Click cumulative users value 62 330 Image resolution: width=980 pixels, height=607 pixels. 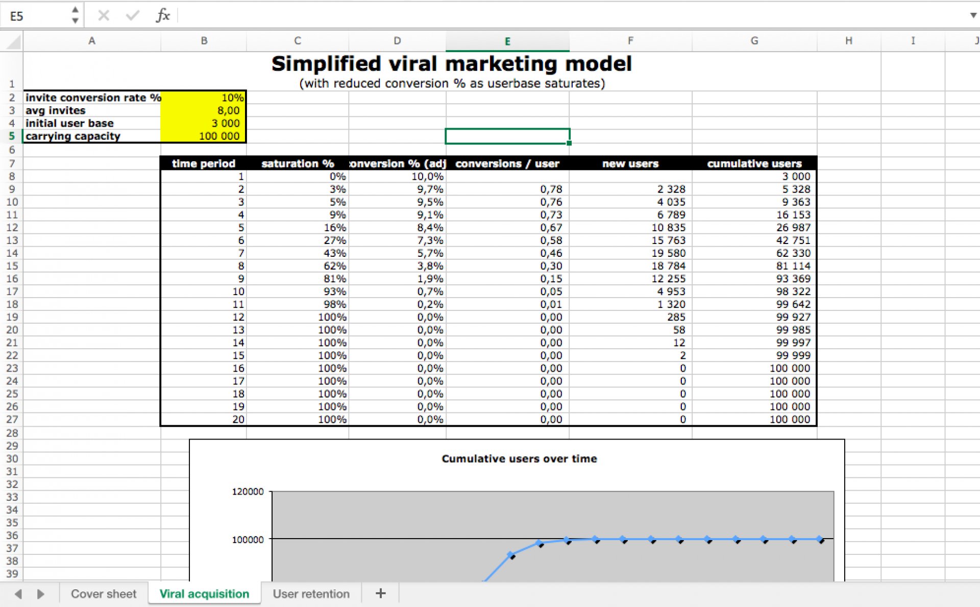click(754, 253)
